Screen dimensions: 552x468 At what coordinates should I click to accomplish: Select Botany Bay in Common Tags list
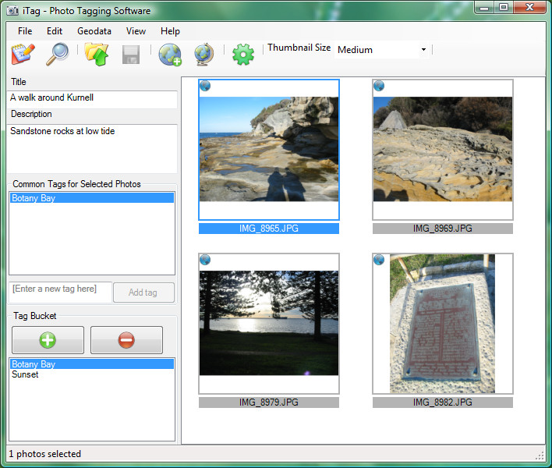coord(92,198)
